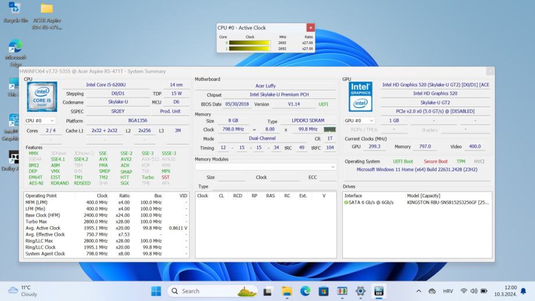Select the Avg. Active Clock row
The width and height of the screenshot is (535, 301).
(42, 228)
